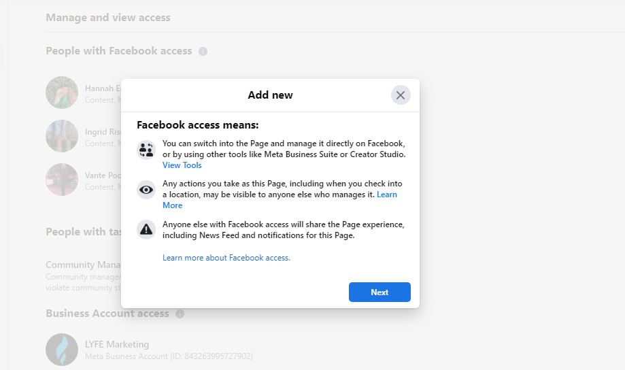Click the switch profiles icon in dialog
Viewport: 625px width, 370px height.
tap(146, 150)
